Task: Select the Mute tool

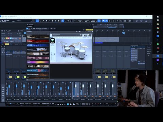Action: (52, 21)
